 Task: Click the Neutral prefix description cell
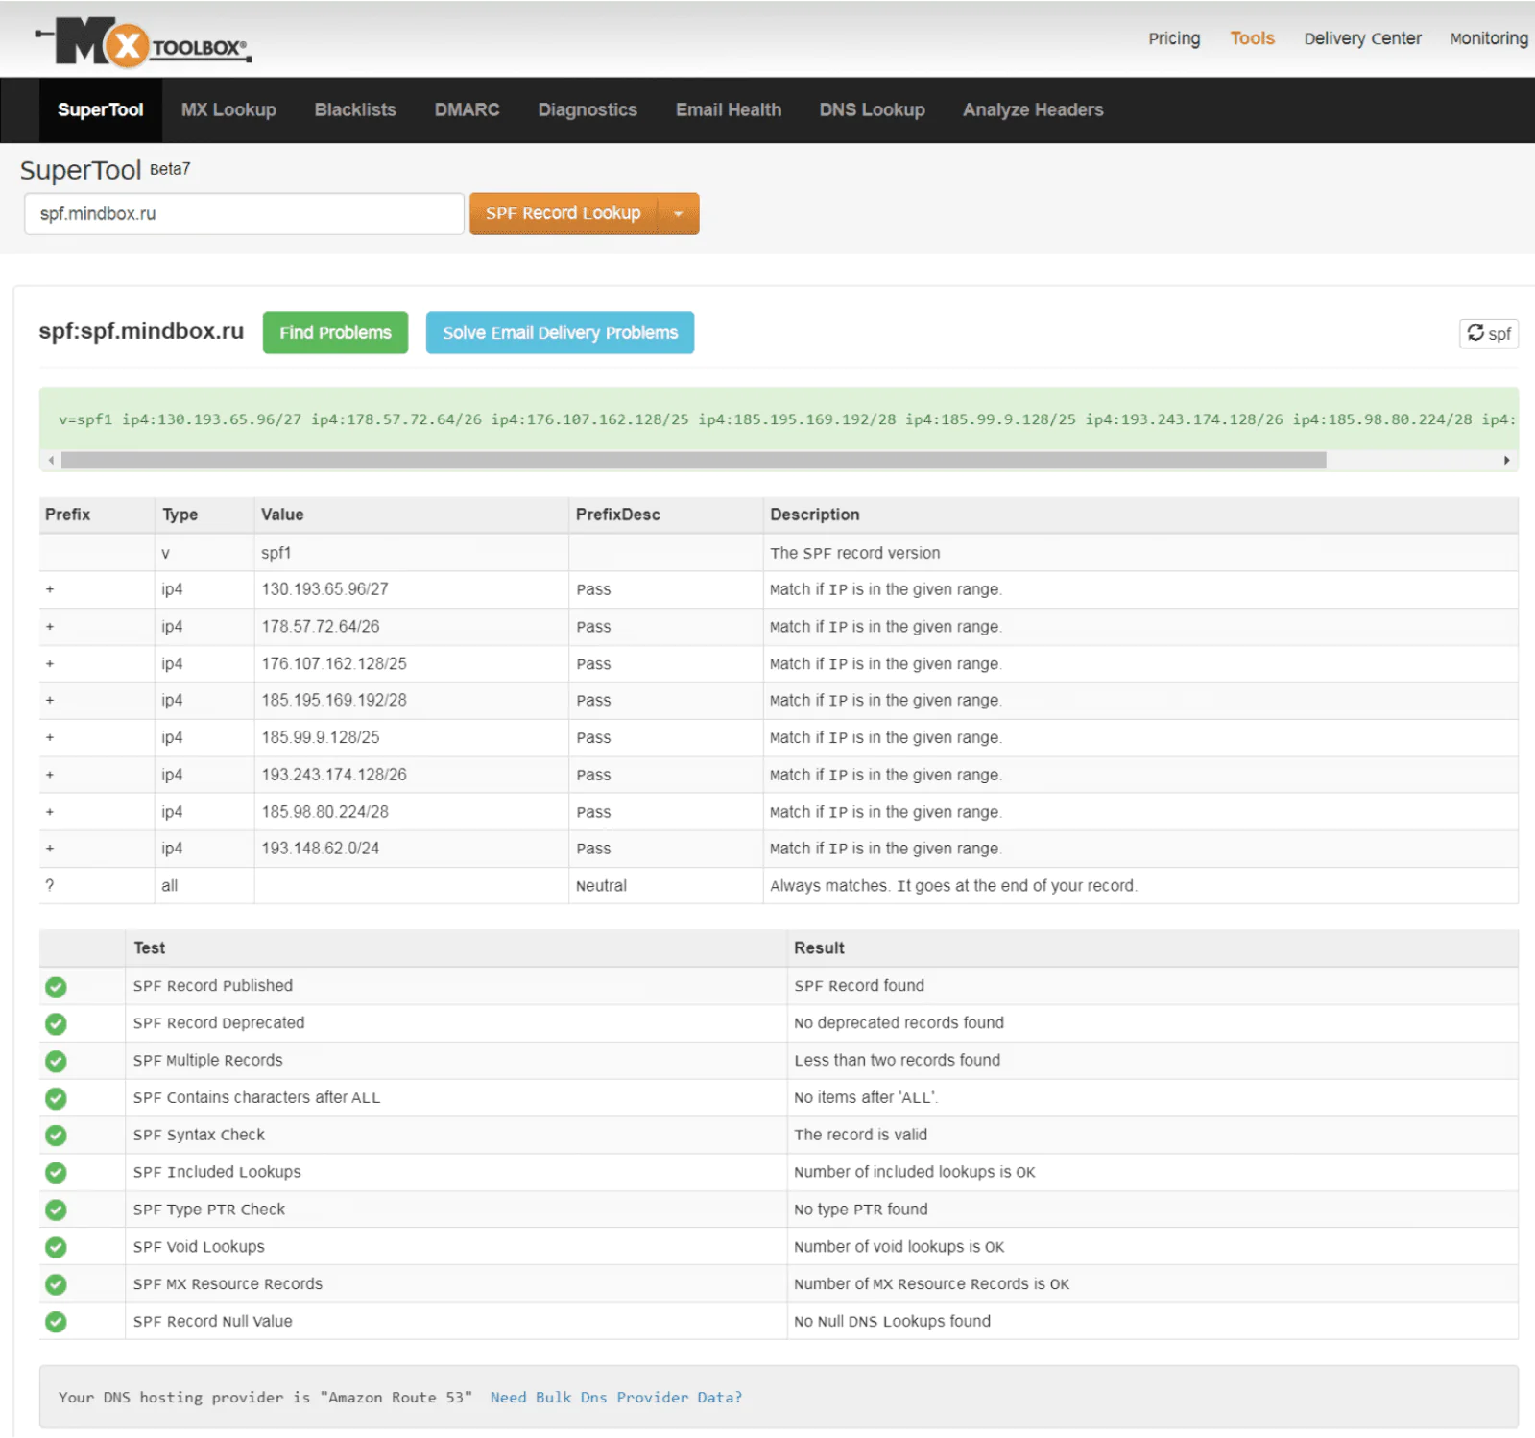(665, 886)
